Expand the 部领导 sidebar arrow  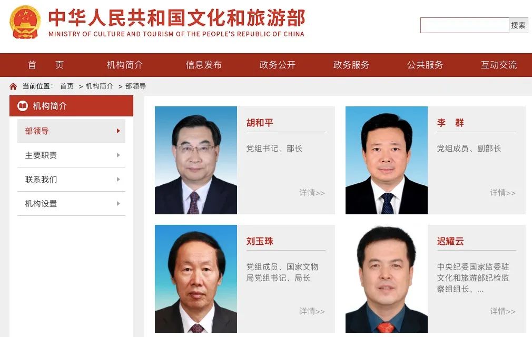[x=119, y=131]
